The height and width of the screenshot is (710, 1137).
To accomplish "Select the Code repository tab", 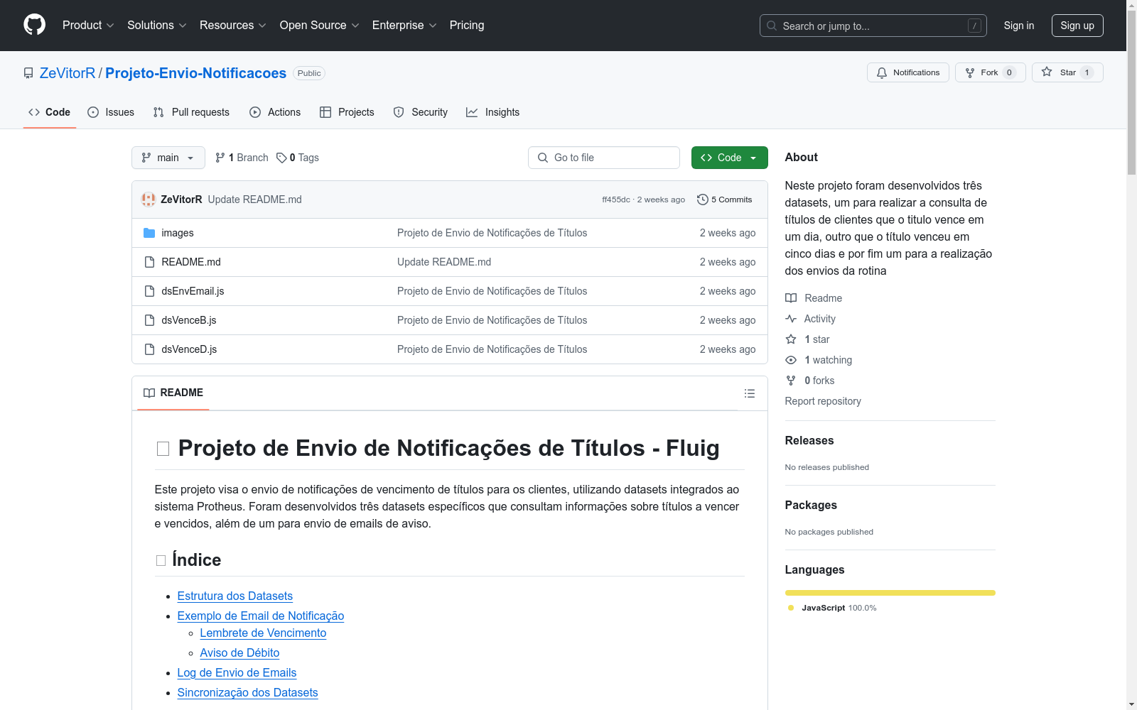I will click(x=50, y=112).
